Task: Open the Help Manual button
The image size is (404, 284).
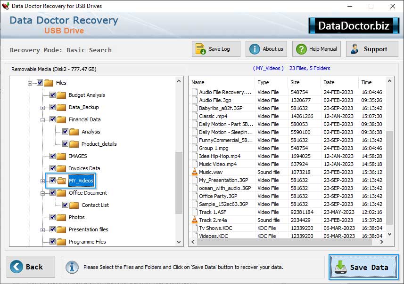Action: (316, 49)
